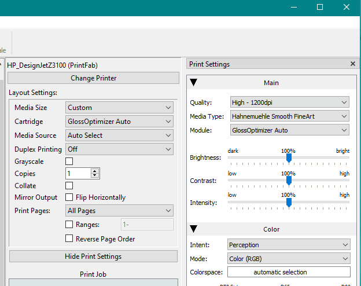Image resolution: width=361 pixels, height=286 pixels.
Task: Click the Change Printer button
Action: click(x=94, y=78)
